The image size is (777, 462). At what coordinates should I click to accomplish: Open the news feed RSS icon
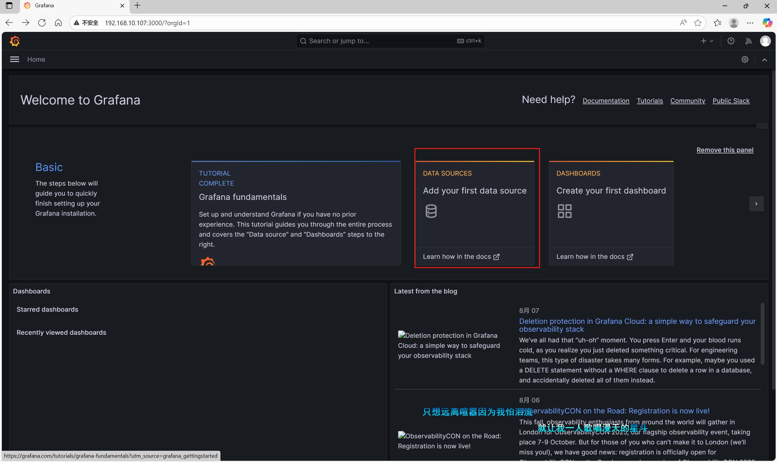748,41
